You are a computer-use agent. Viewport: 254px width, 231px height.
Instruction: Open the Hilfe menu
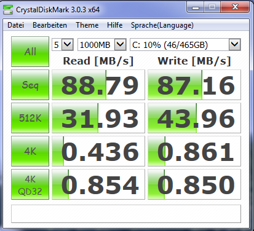(x=114, y=25)
